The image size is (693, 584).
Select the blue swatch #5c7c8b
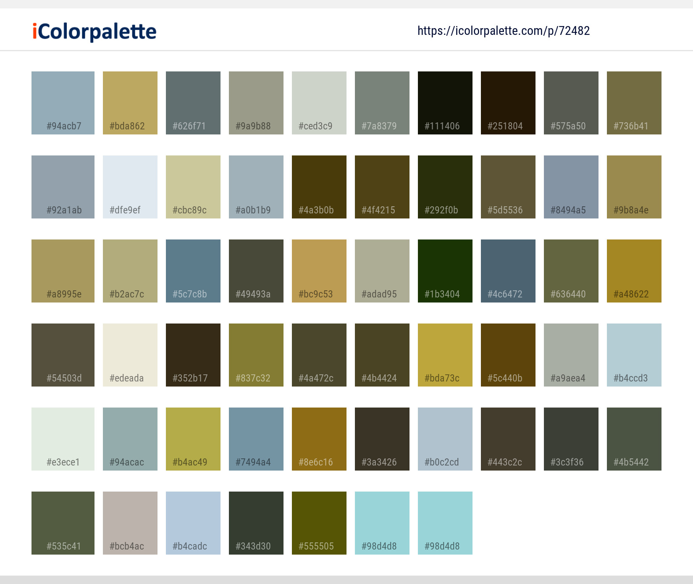pos(193,271)
